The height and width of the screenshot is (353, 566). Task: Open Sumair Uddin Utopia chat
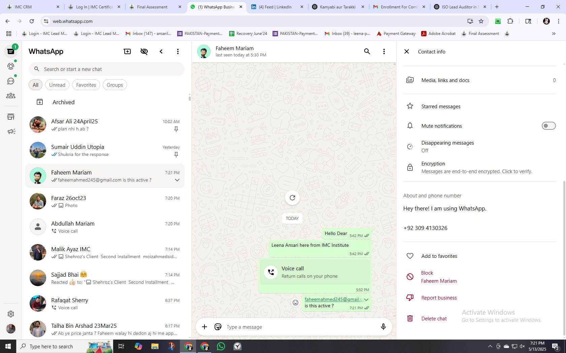pyautogui.click(x=105, y=150)
